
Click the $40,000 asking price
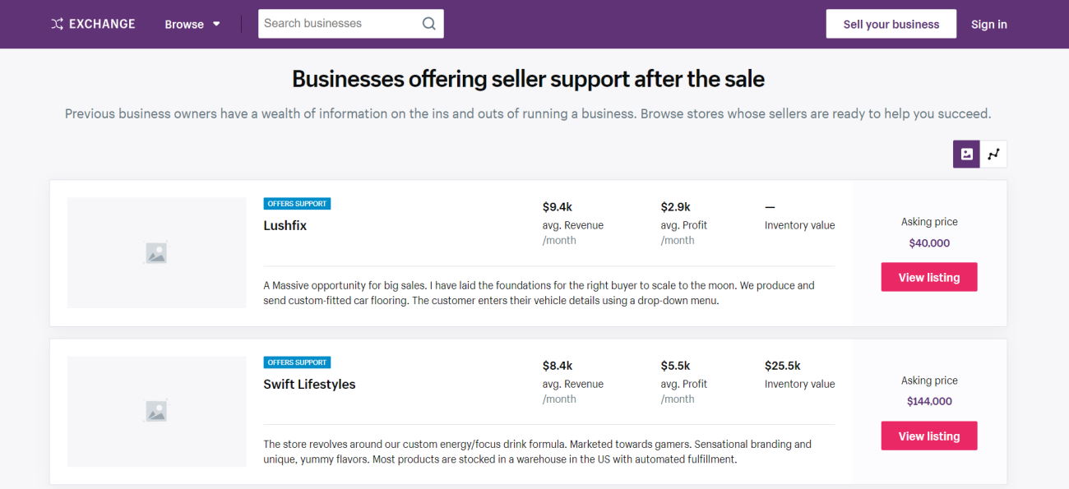(929, 243)
